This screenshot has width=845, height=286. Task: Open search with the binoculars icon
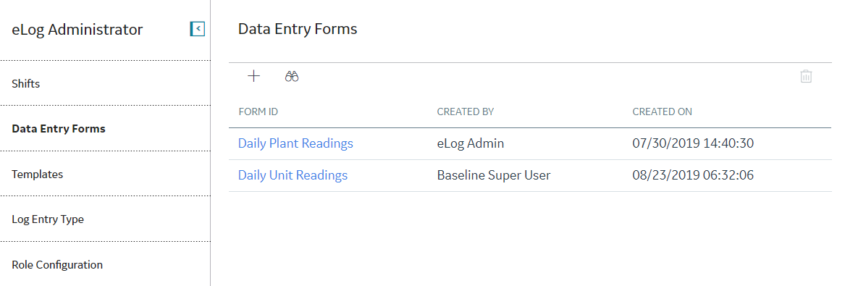point(292,77)
